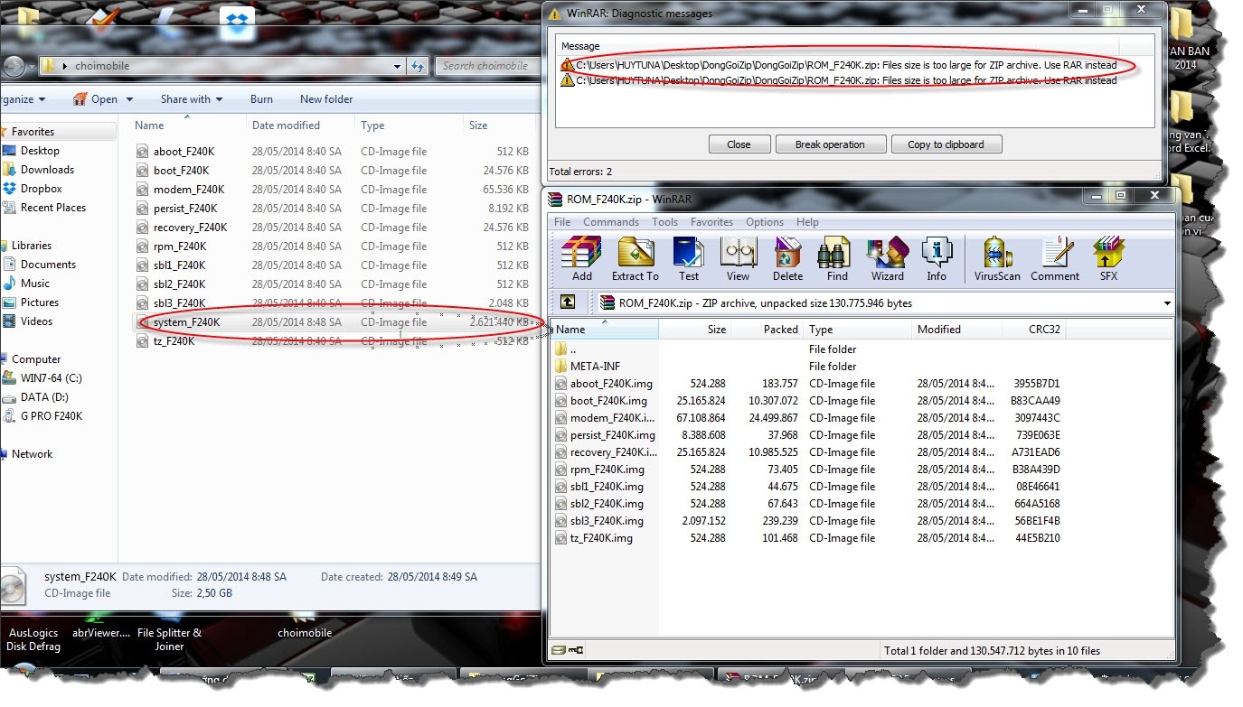Select sbl3_F240K.img row in WinRAR
1243x707 pixels.
pos(809,521)
